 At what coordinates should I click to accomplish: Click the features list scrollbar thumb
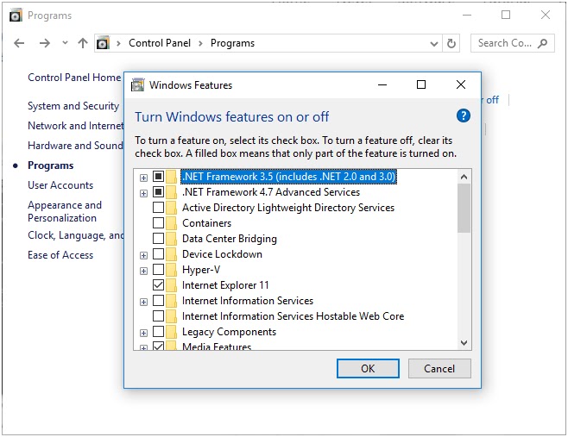(464, 209)
